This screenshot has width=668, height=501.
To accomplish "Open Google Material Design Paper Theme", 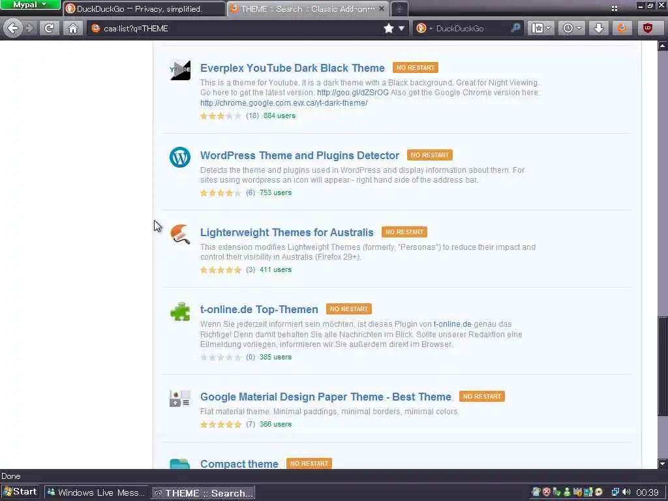I will (x=326, y=397).
